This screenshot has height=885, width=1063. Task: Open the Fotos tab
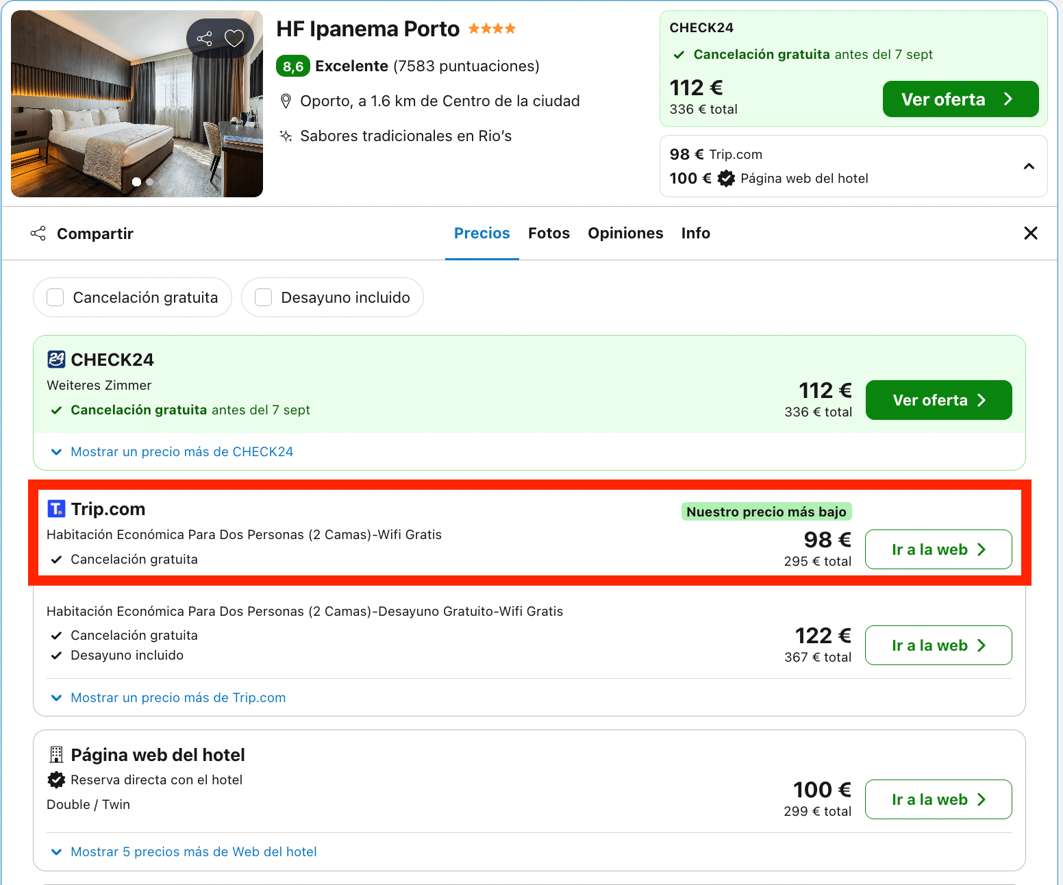[549, 233]
